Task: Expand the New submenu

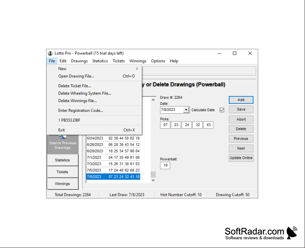Action: (94, 69)
